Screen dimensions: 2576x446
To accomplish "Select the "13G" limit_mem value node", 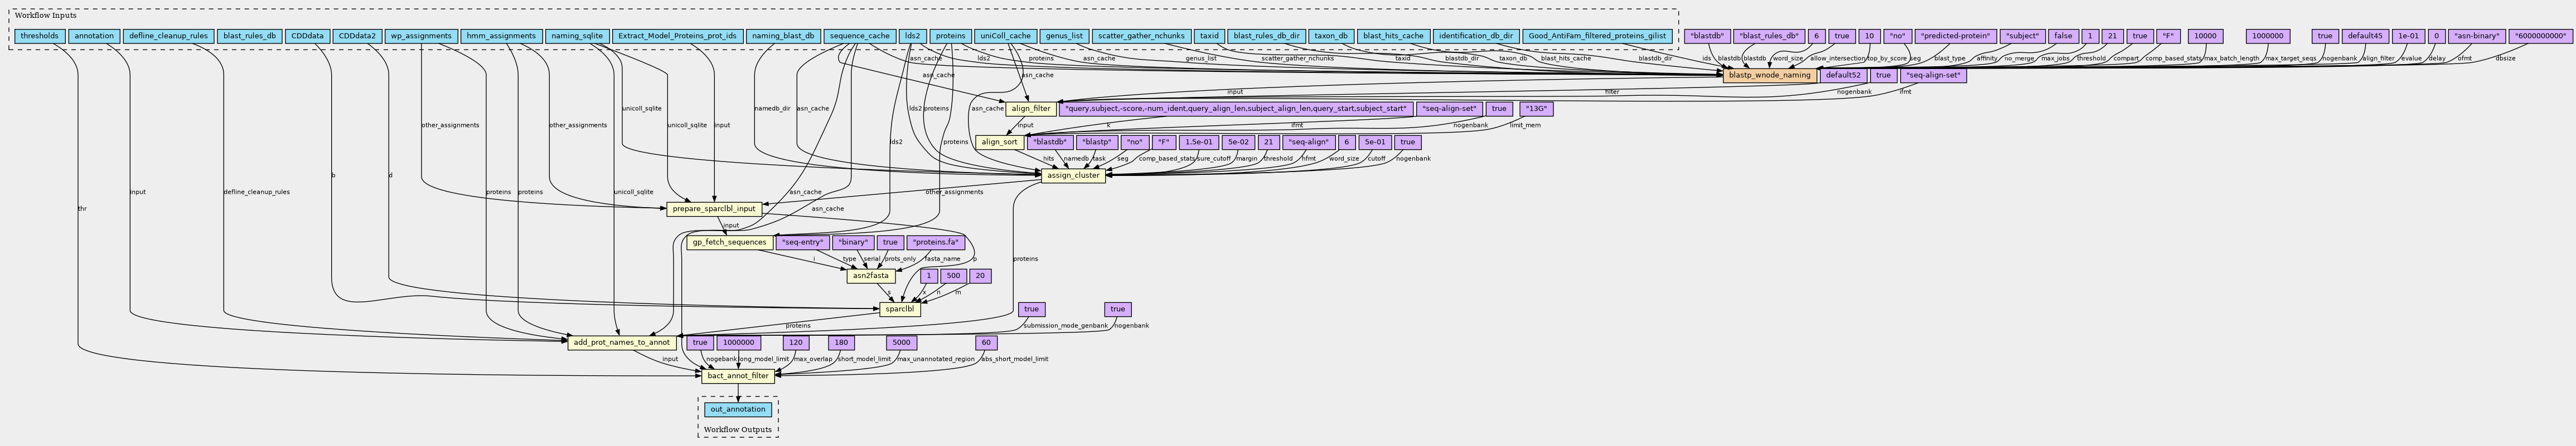I will tap(1536, 109).
